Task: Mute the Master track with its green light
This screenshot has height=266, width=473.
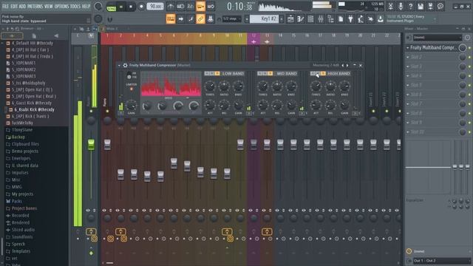Action: click(x=91, y=112)
